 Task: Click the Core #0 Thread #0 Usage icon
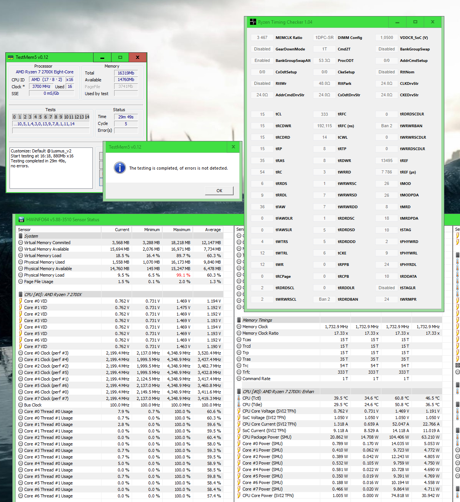21,411
